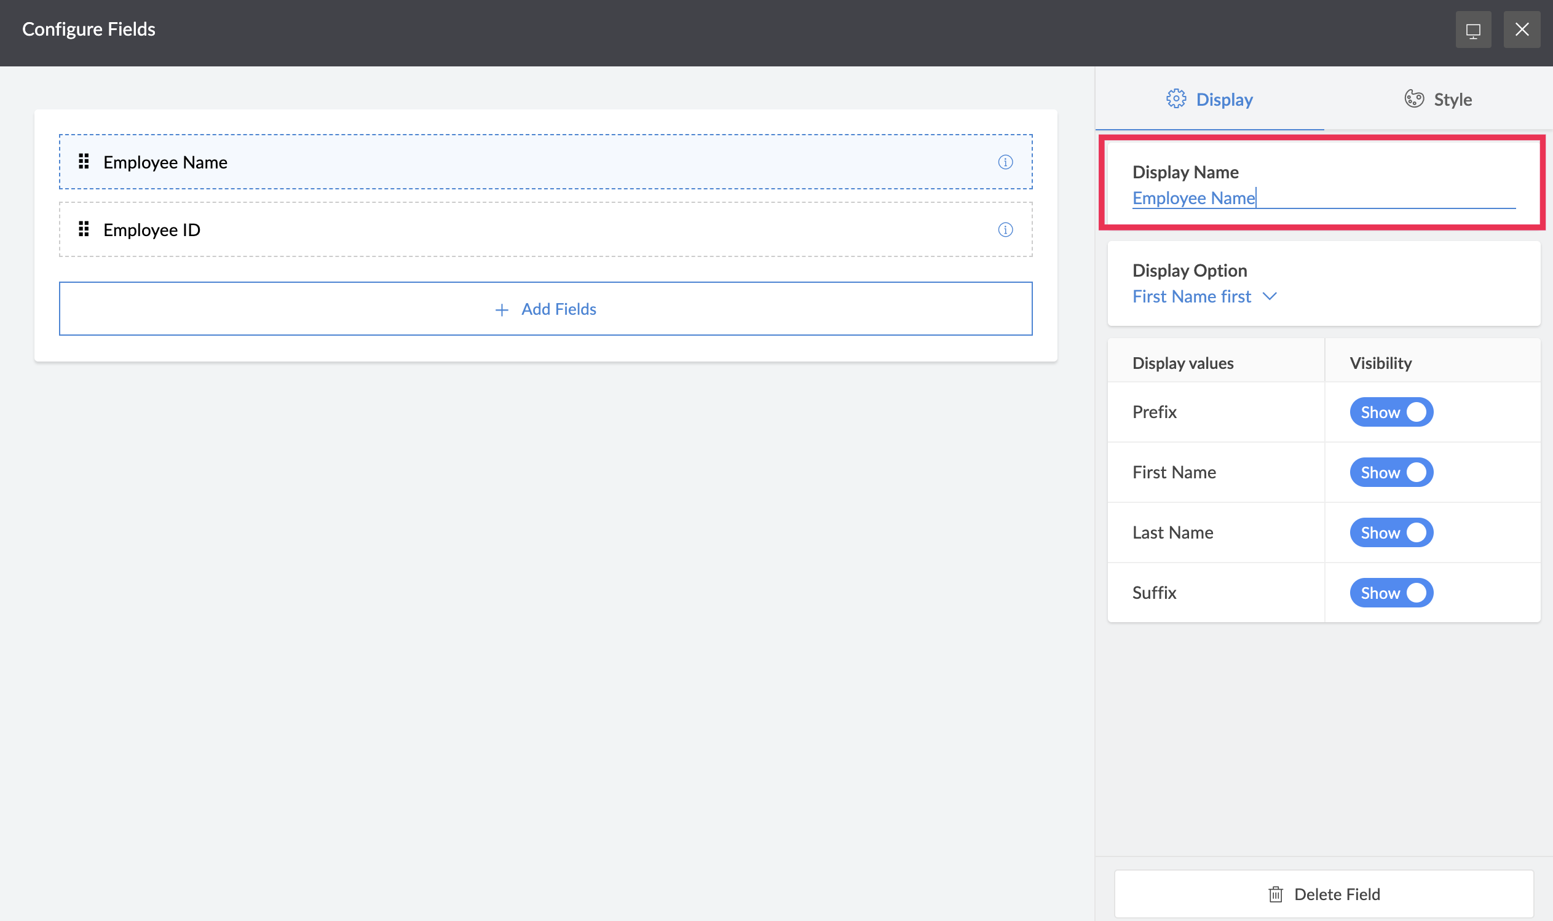Click the Style palette icon
This screenshot has height=921, width=1553.
point(1414,98)
